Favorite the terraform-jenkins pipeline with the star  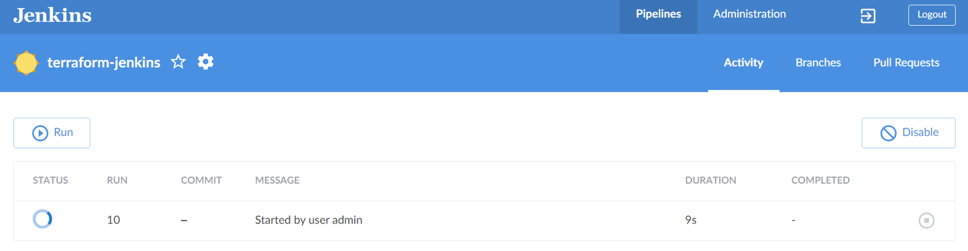(x=178, y=62)
